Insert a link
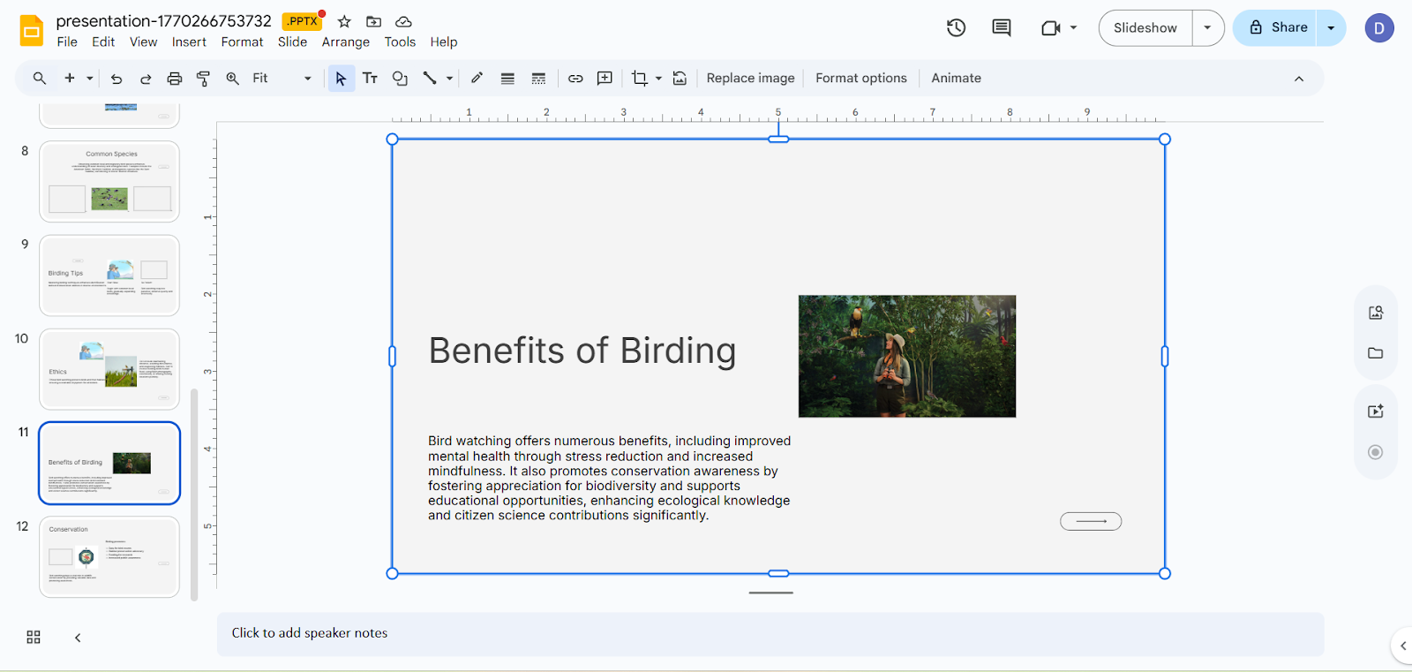Image resolution: width=1412 pixels, height=672 pixels. [575, 79]
